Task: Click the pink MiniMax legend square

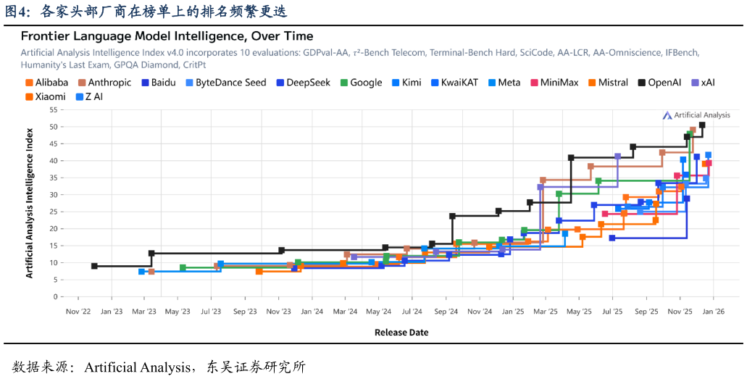Action: (535, 83)
